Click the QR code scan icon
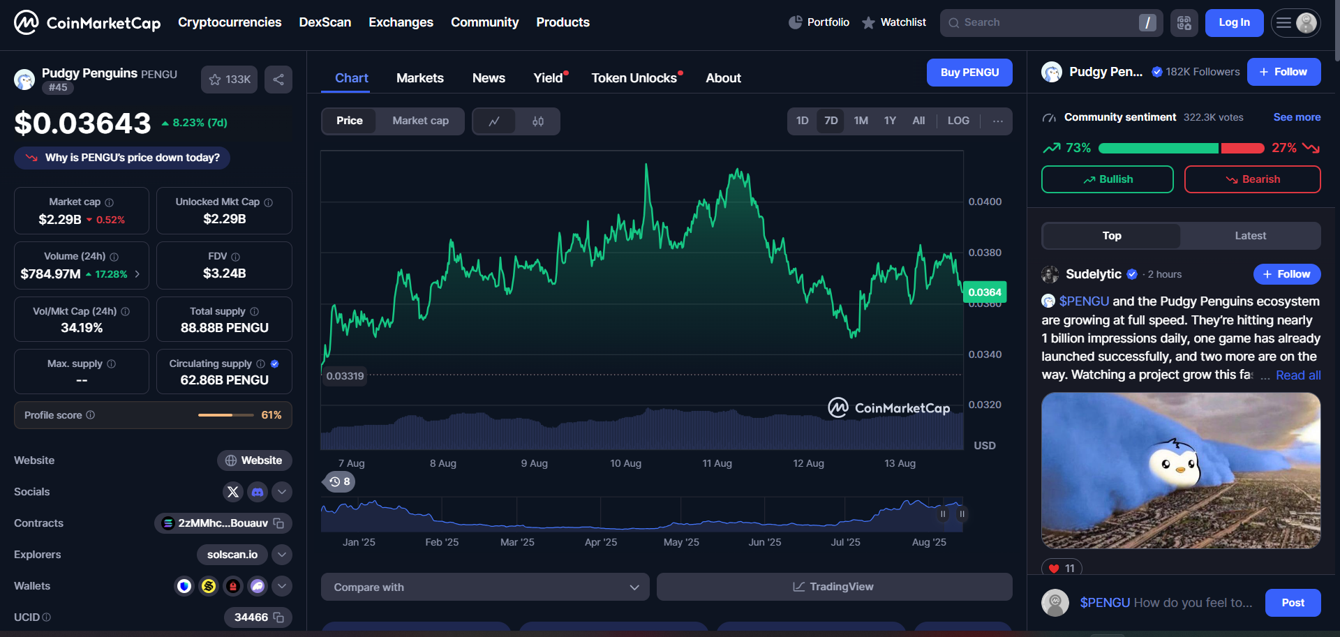This screenshot has height=637, width=1340. click(1184, 23)
